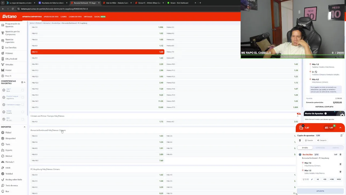346x195 pixels.
Task: Open the Los Favoritos star icon
Action: click(x=3, y=47)
